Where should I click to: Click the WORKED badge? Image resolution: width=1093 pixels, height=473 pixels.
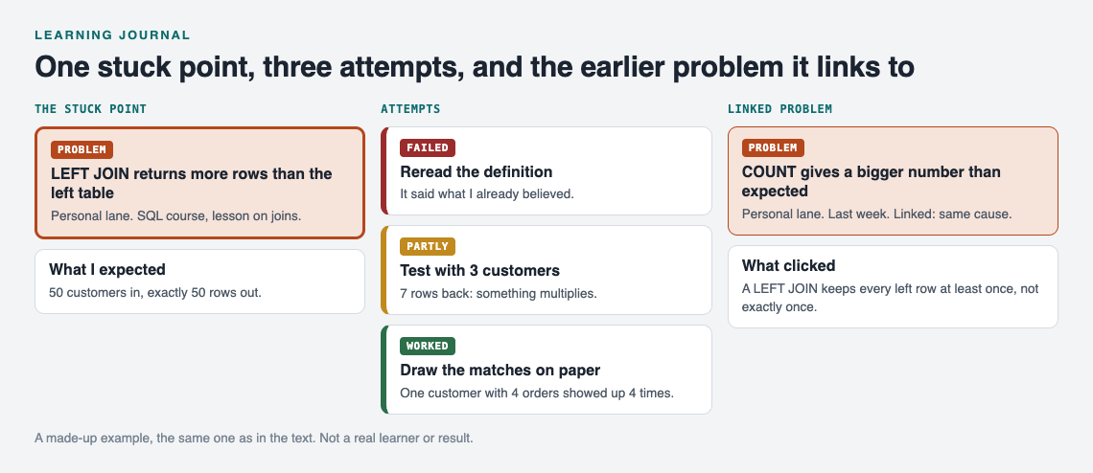[x=428, y=347]
